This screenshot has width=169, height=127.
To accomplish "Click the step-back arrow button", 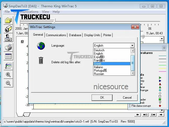I will point(145,115).
